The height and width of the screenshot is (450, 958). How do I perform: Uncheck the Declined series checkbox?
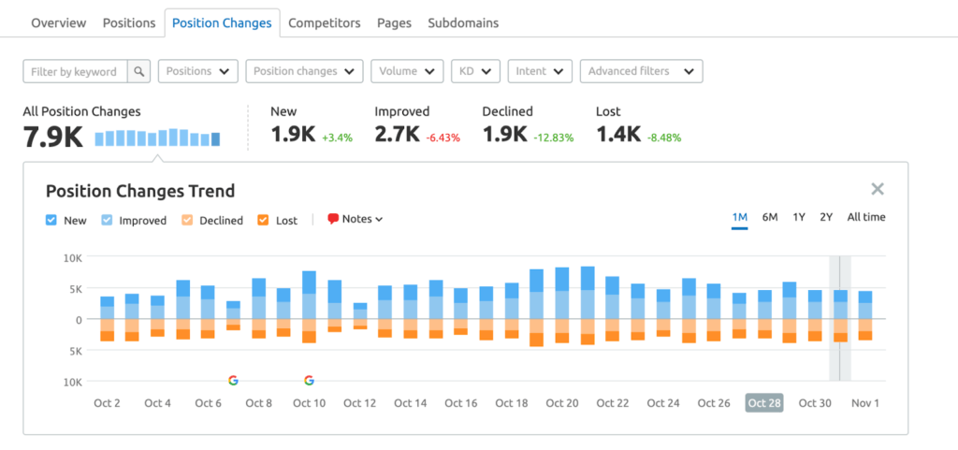187,221
